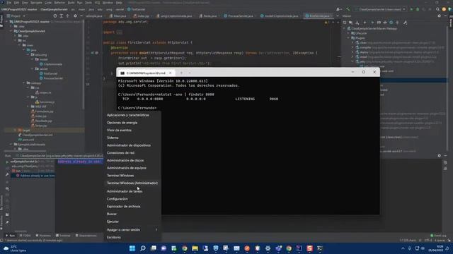Click Rerun icon in Run panel
453x254 pixels.
click(7, 162)
